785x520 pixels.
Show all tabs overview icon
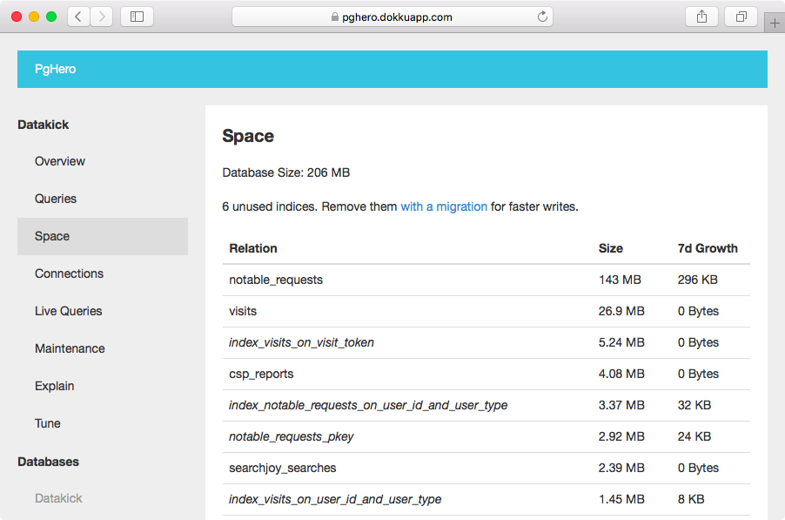tap(741, 17)
